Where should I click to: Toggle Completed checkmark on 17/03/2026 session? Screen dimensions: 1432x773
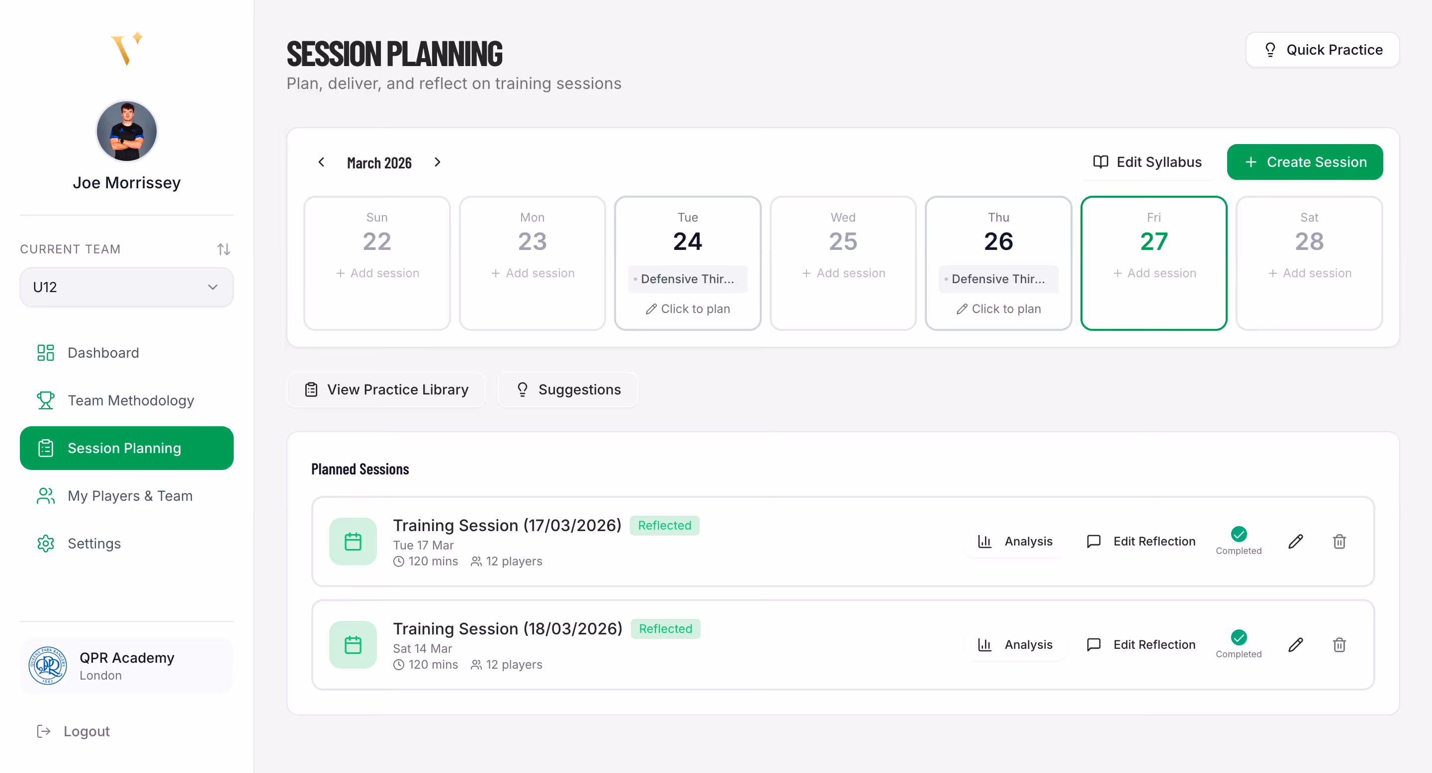coord(1239,534)
